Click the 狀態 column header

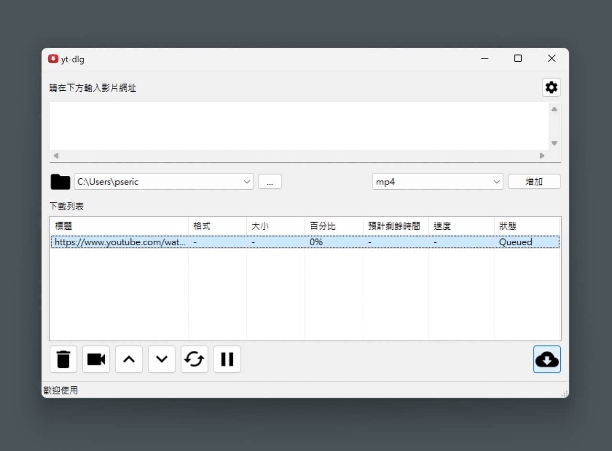click(x=527, y=226)
